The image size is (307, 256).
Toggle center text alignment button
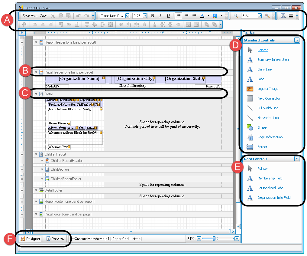click(x=186, y=16)
